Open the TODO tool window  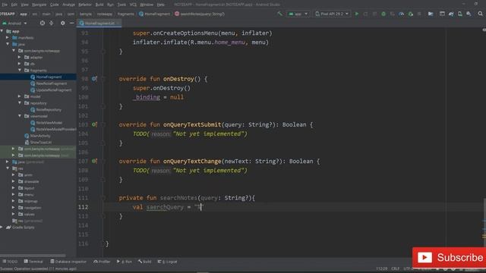(x=10, y=262)
